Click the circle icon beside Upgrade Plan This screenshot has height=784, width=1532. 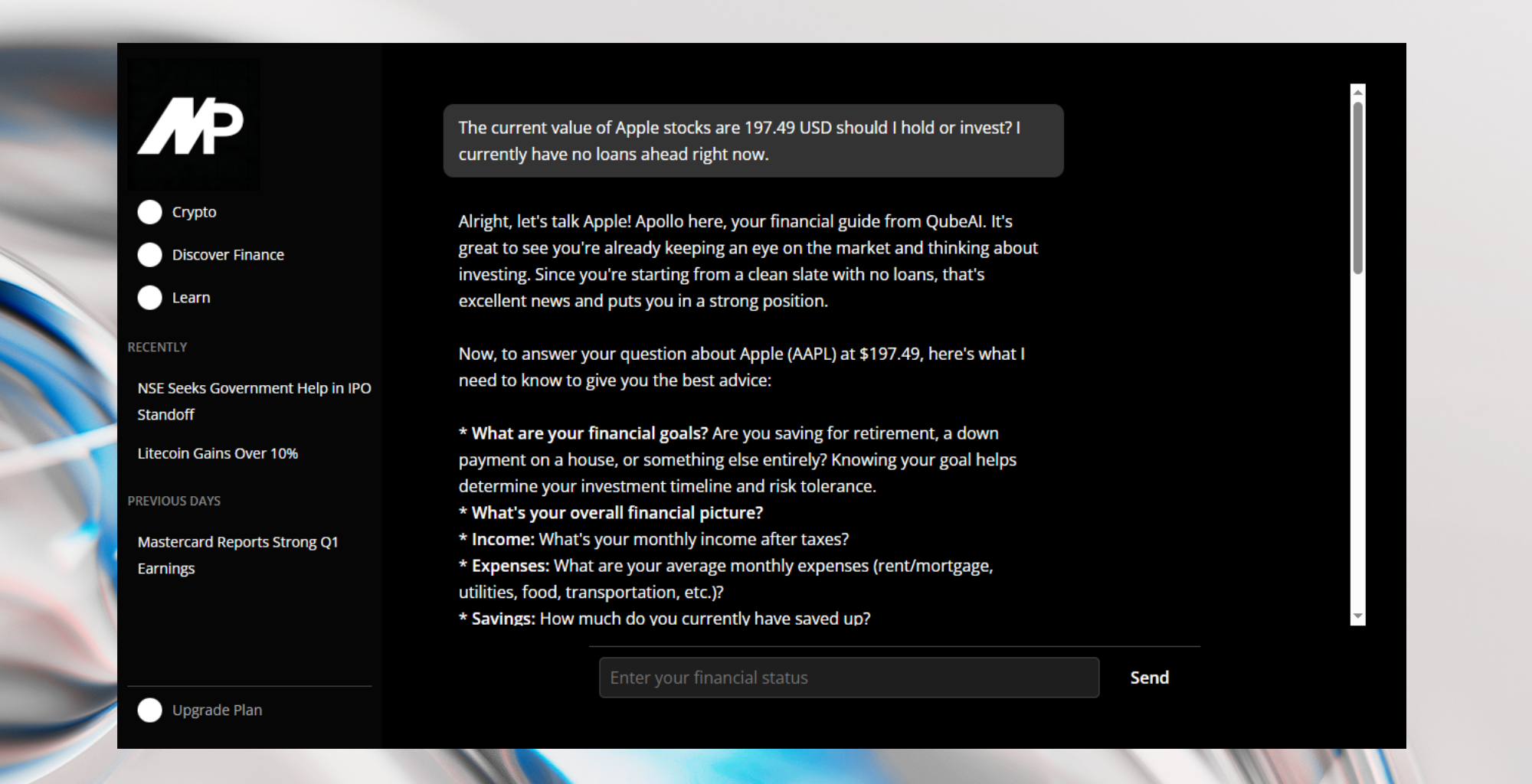150,710
